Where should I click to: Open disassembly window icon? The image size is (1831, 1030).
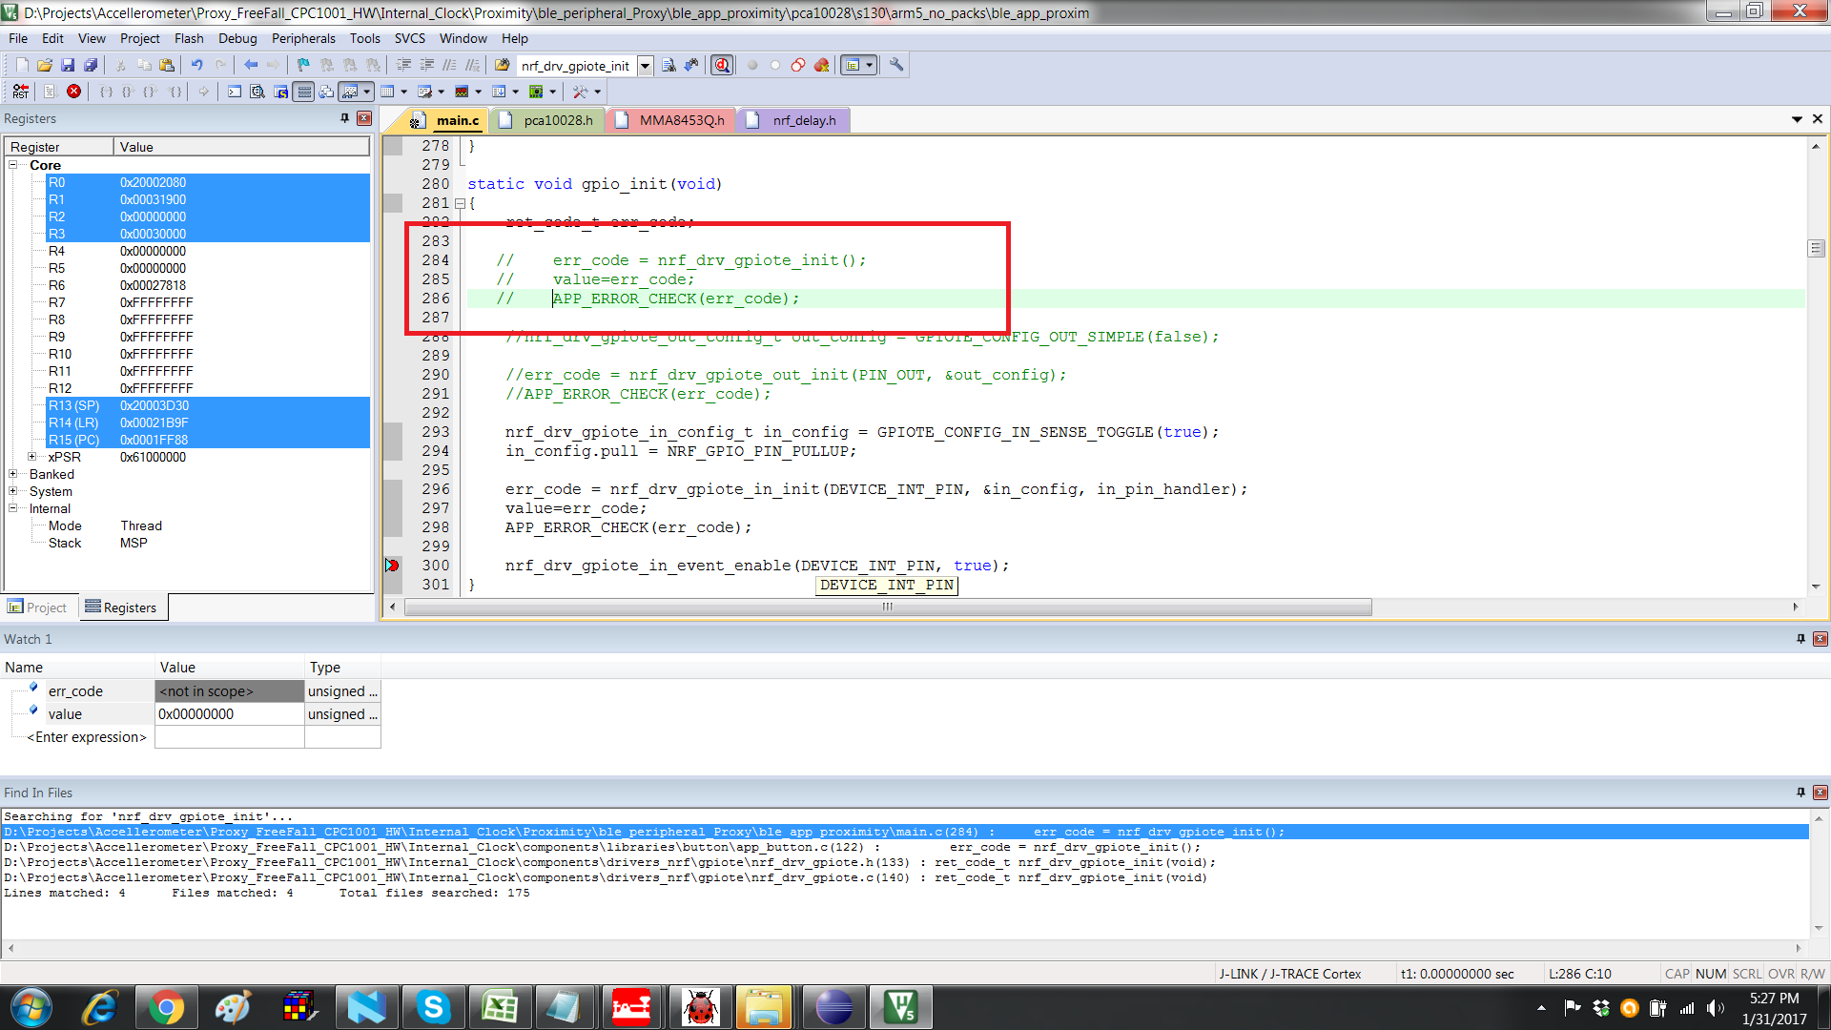click(257, 92)
